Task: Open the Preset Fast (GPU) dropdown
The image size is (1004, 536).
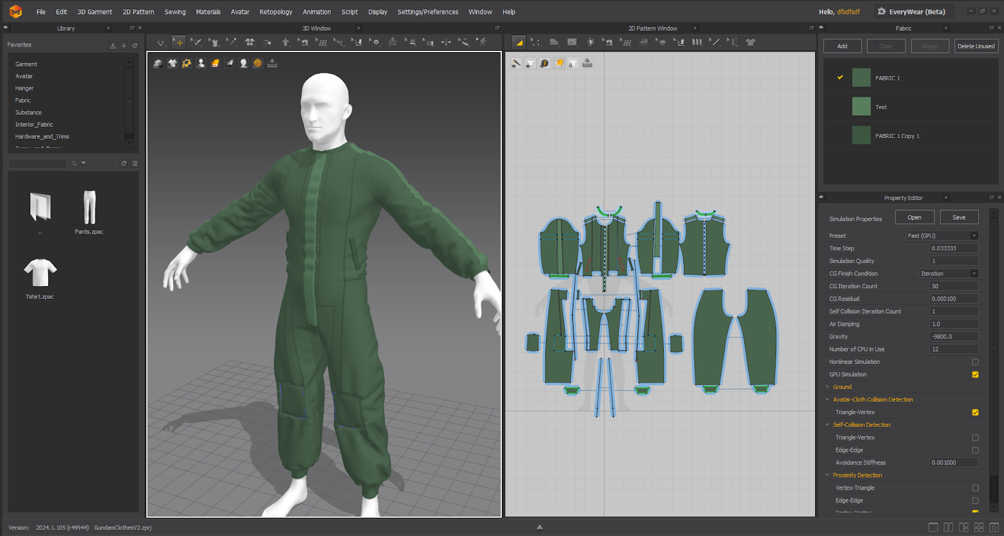Action: (942, 235)
